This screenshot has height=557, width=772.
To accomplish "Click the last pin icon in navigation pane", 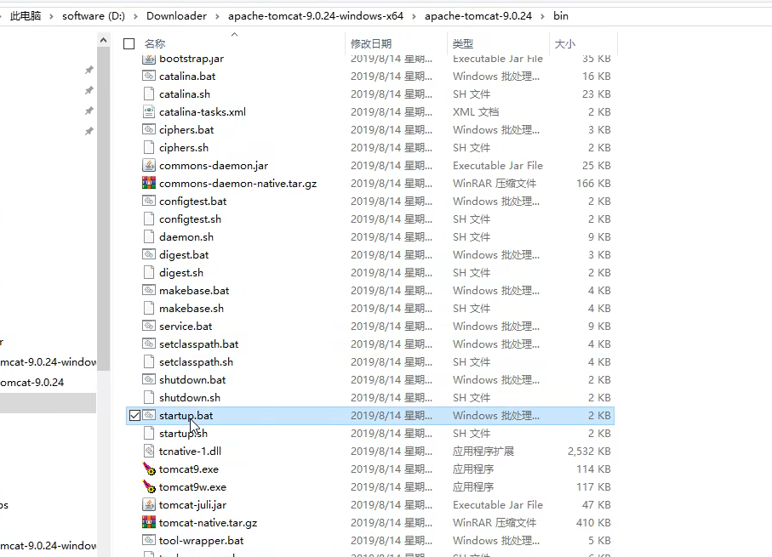I will coord(89,131).
